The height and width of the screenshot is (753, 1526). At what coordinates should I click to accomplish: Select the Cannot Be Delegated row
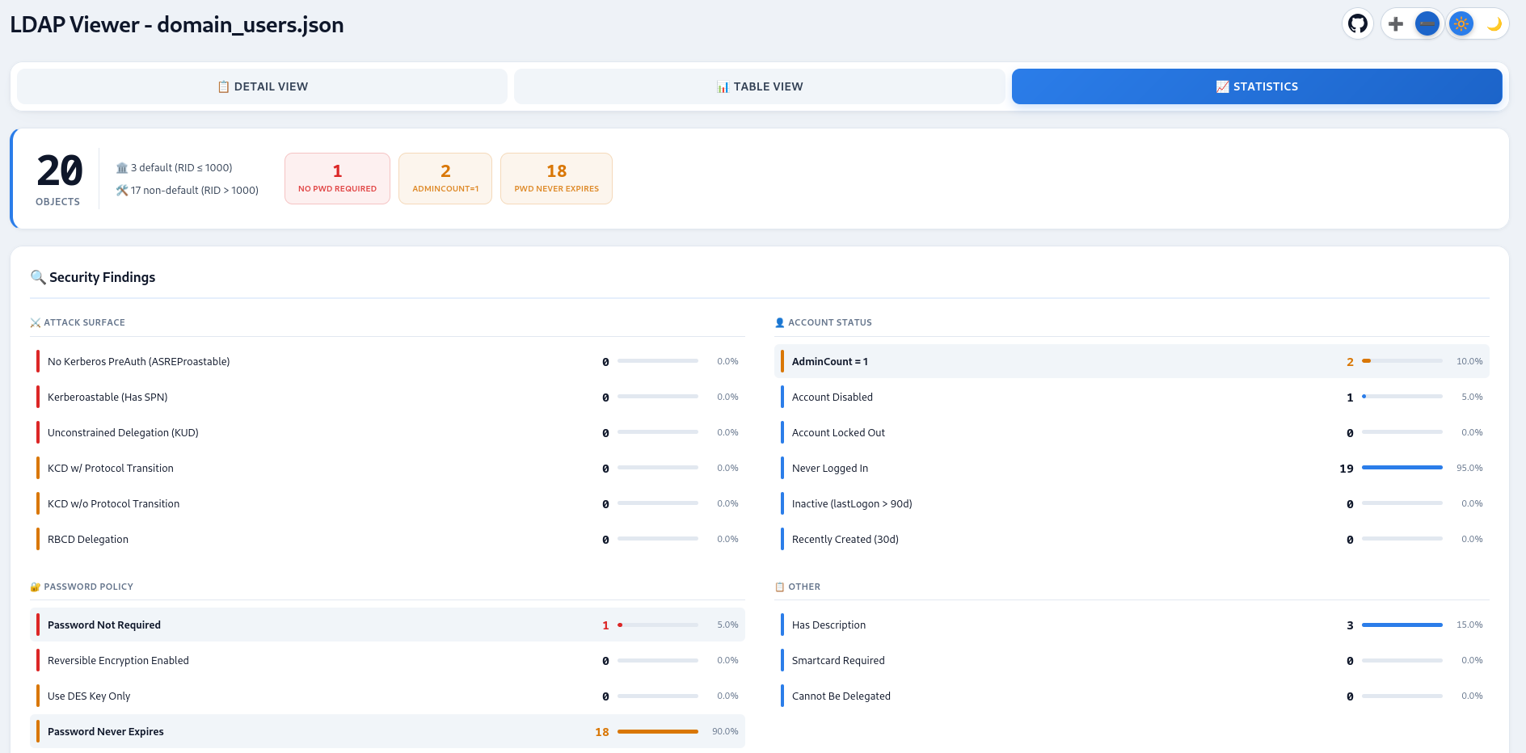1132,696
